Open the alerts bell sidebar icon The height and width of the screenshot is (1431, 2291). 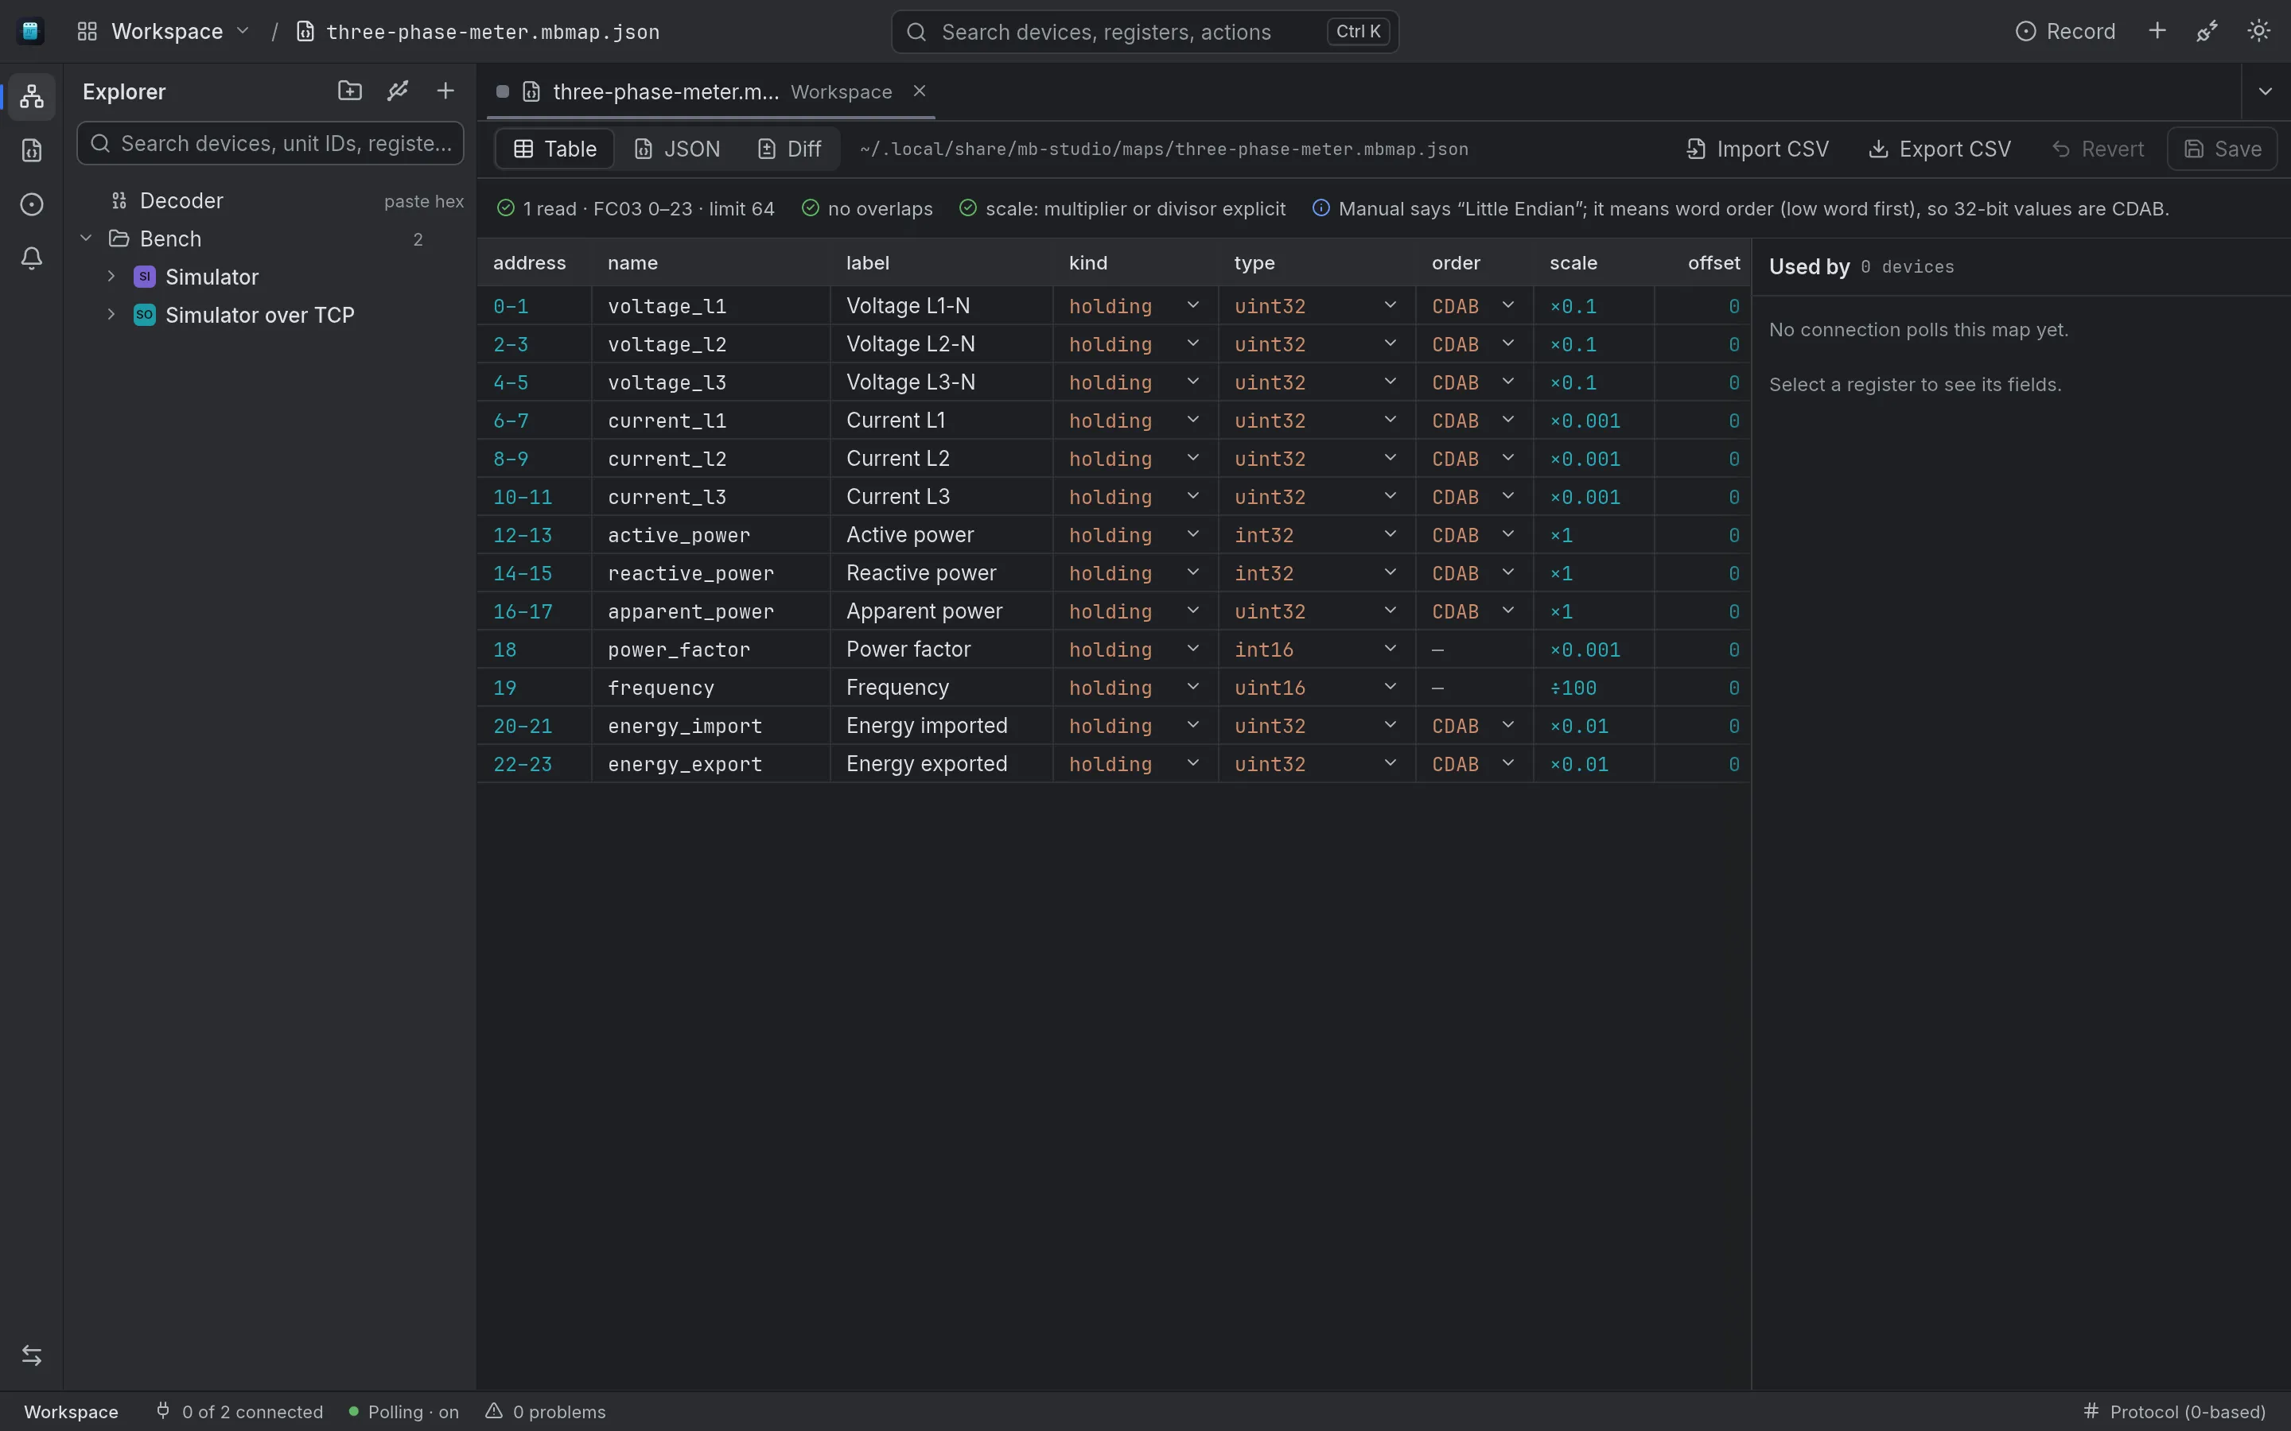31,258
